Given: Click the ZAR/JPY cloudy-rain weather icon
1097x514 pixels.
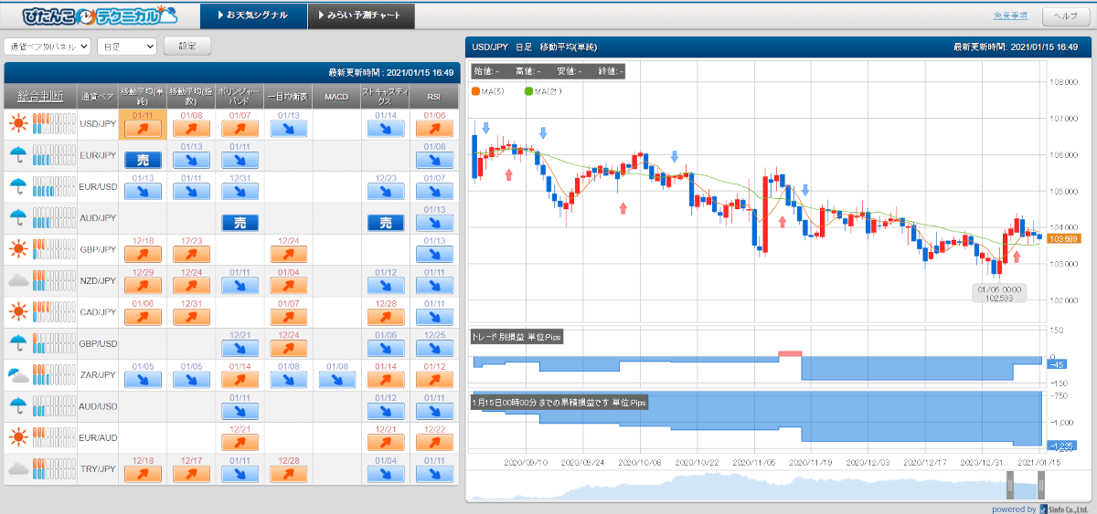Looking at the screenshot, I should (x=17, y=373).
